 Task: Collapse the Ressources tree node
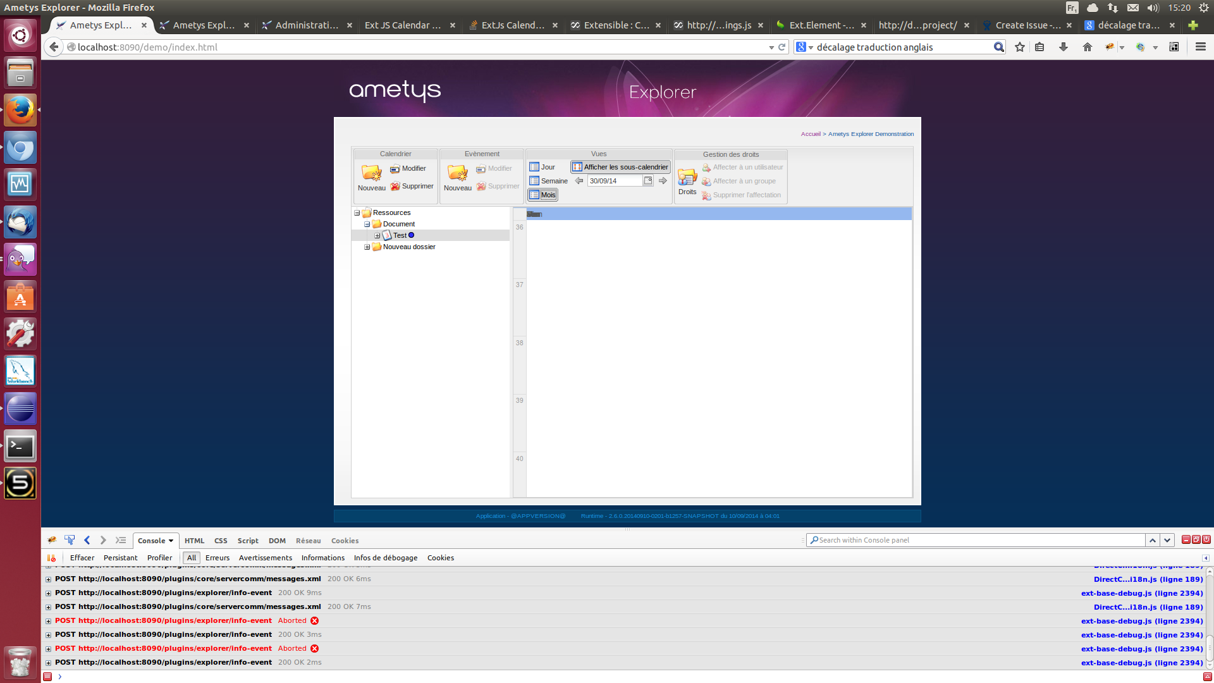pyautogui.click(x=357, y=213)
